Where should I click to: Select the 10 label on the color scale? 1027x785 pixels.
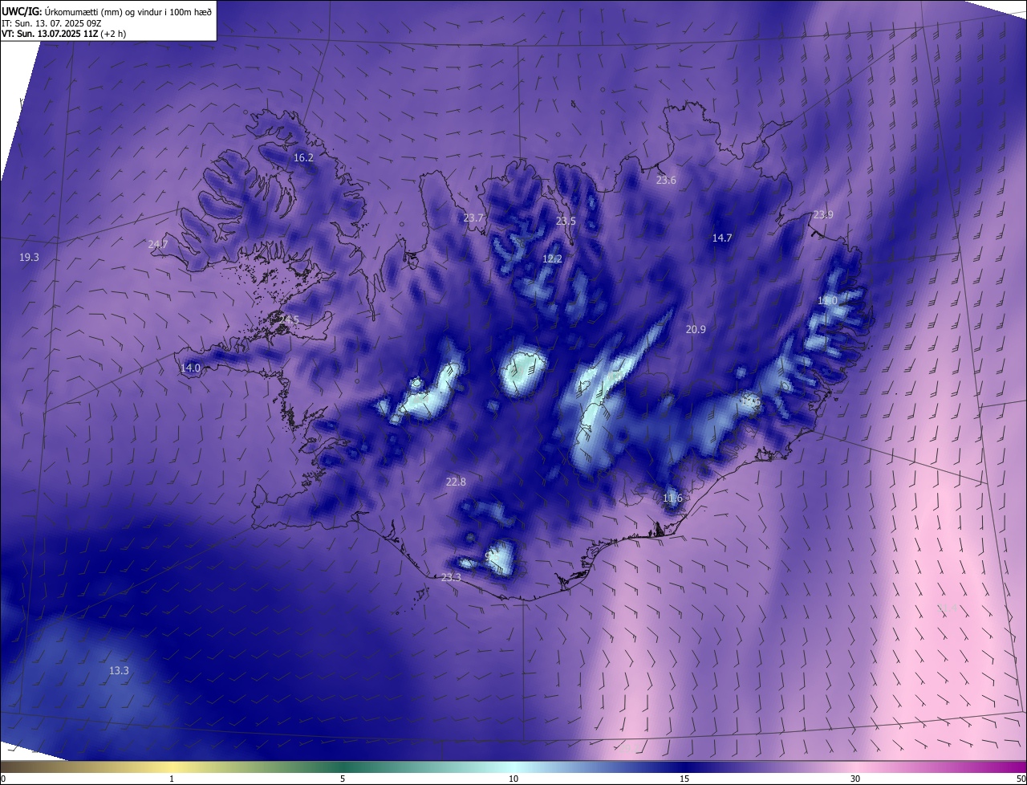tap(513, 779)
